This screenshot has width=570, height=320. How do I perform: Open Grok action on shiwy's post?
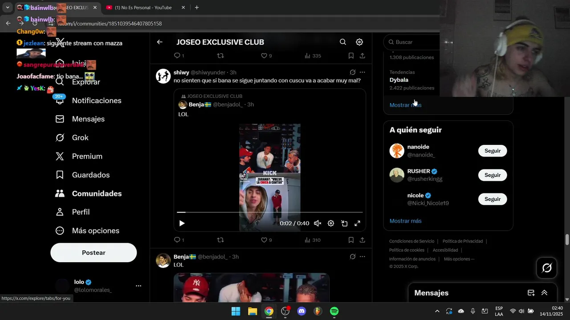pos(353,72)
